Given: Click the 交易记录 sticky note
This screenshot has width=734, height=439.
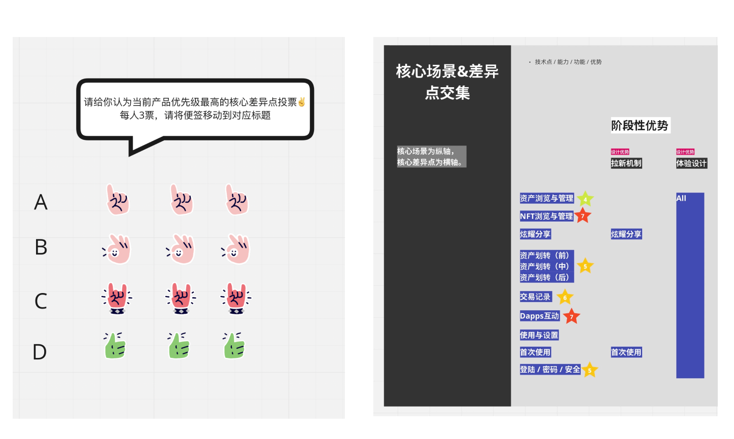Looking at the screenshot, I should tap(535, 297).
